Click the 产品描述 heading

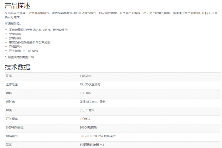(x=17, y=5)
